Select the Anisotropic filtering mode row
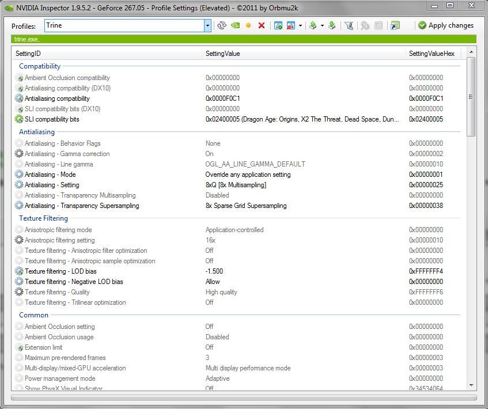This screenshot has height=409, width=488. (x=237, y=230)
